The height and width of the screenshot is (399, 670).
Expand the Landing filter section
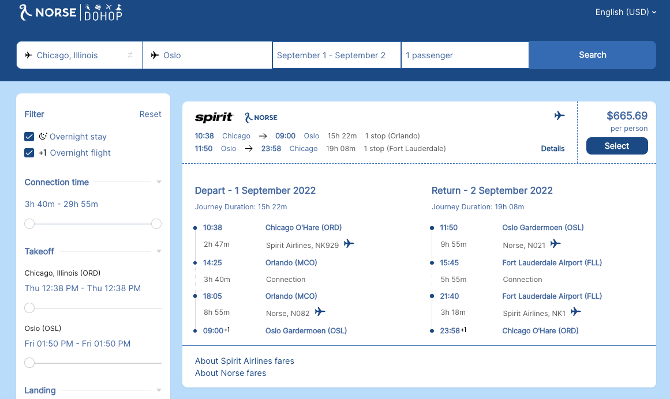click(x=159, y=390)
